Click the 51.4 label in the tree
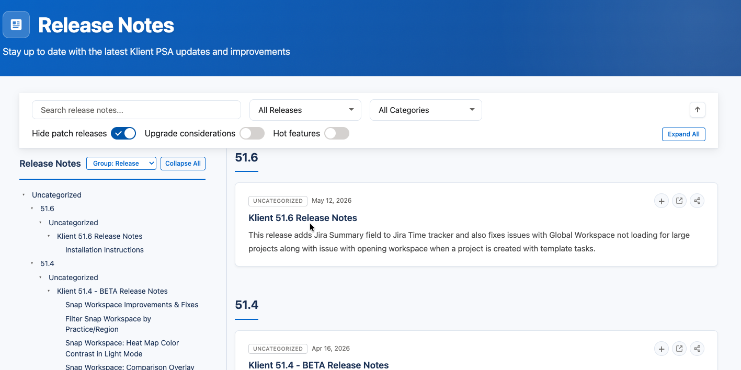Viewport: 741px width, 370px height. [47, 263]
